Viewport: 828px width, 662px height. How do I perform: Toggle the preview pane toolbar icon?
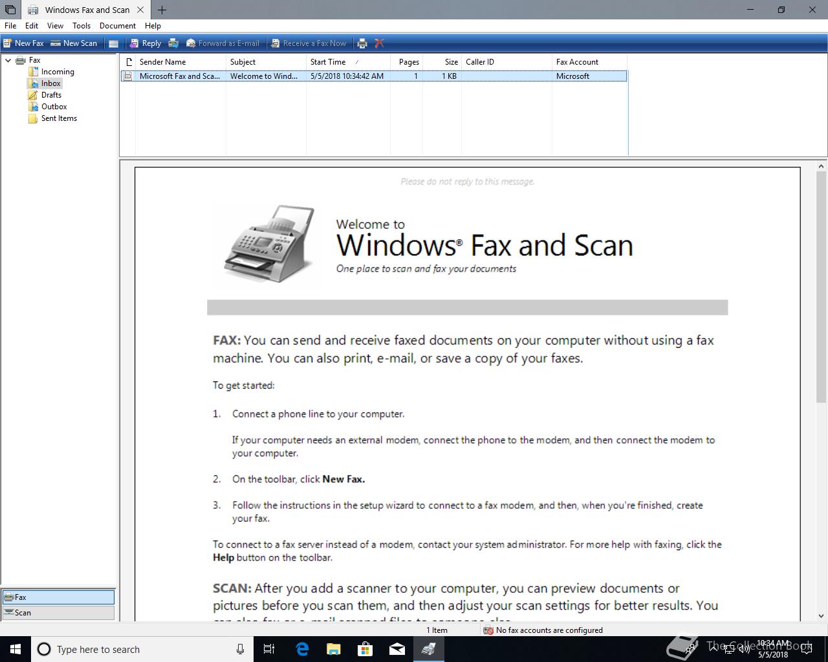pos(114,43)
